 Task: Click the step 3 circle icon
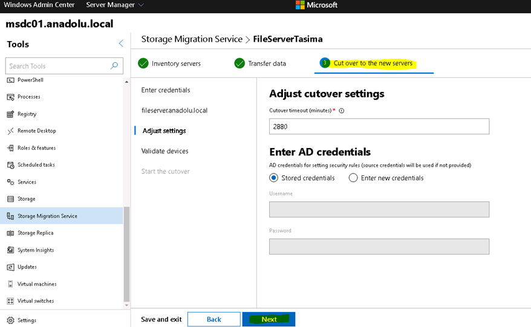click(x=325, y=63)
